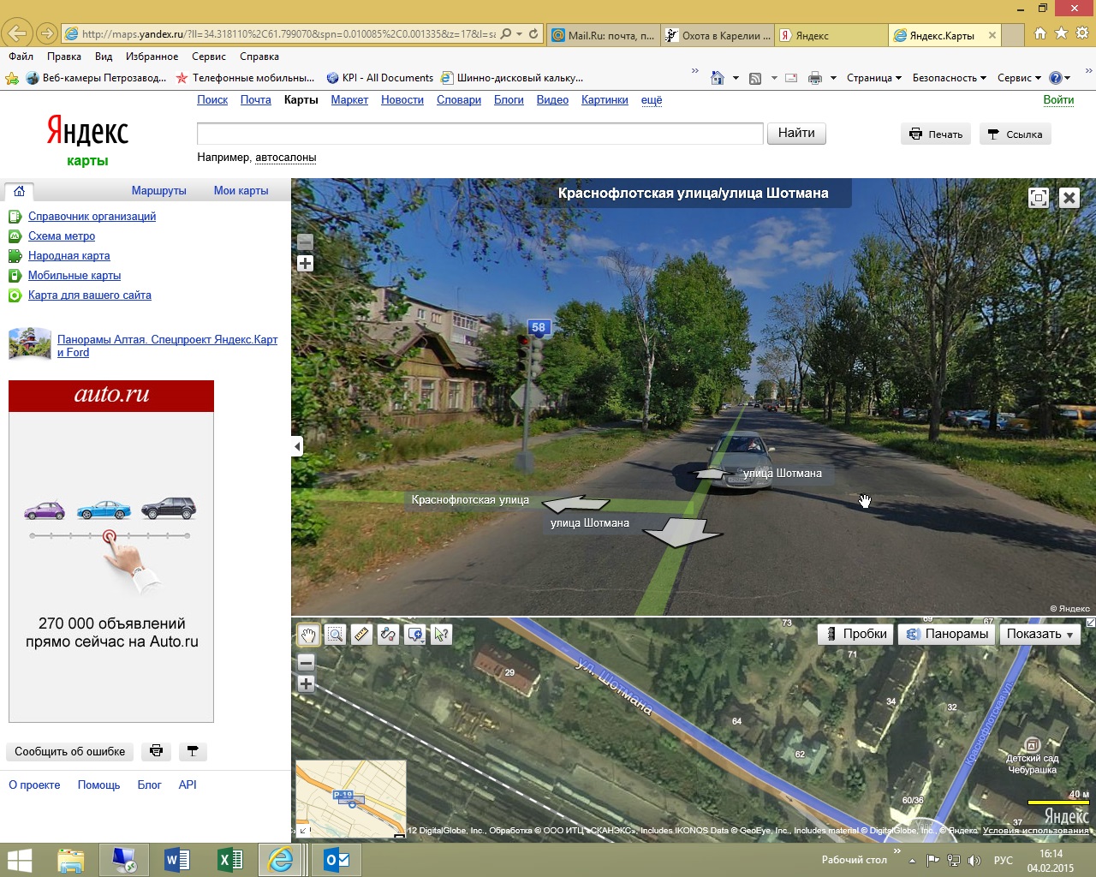
Task: Open the Схема метро link
Action: (62, 236)
